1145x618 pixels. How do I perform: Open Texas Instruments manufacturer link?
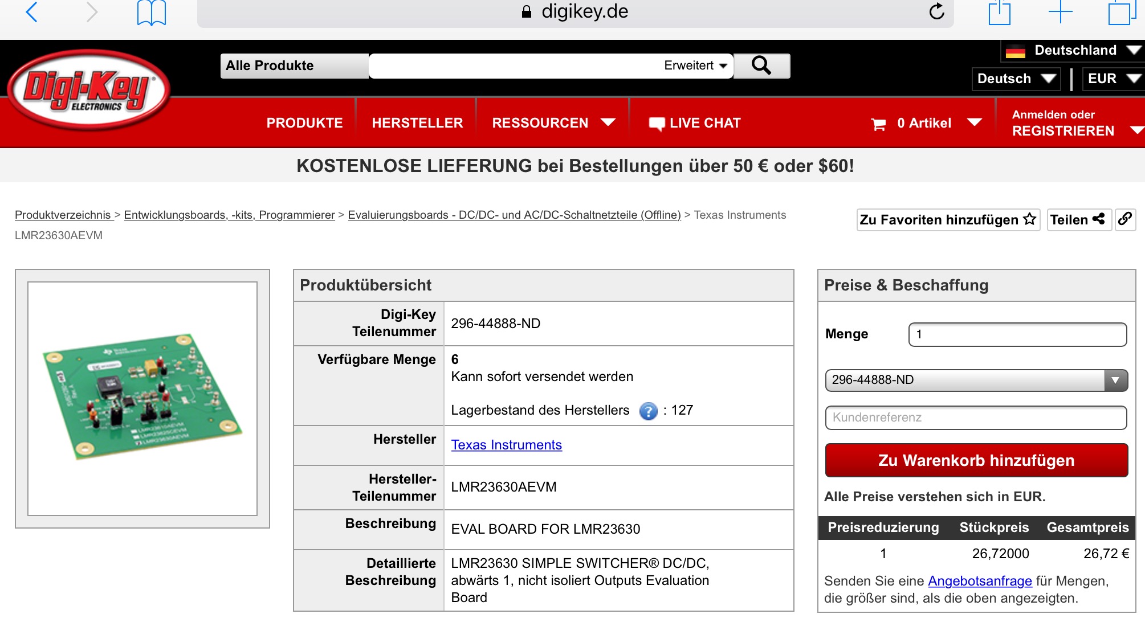click(506, 445)
